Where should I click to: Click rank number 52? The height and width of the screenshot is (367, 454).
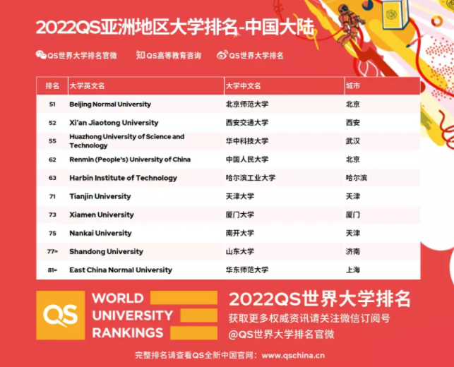pos(52,123)
